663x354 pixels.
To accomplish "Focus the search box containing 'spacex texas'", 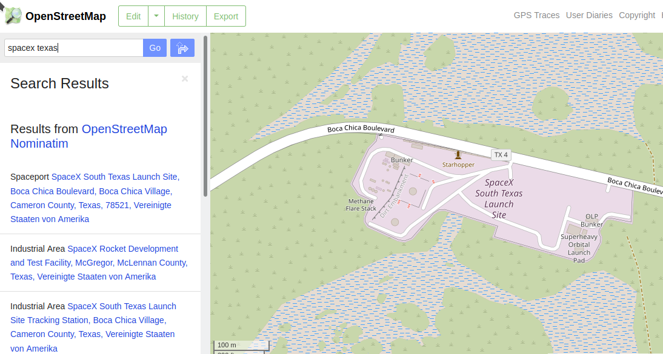I will point(74,48).
